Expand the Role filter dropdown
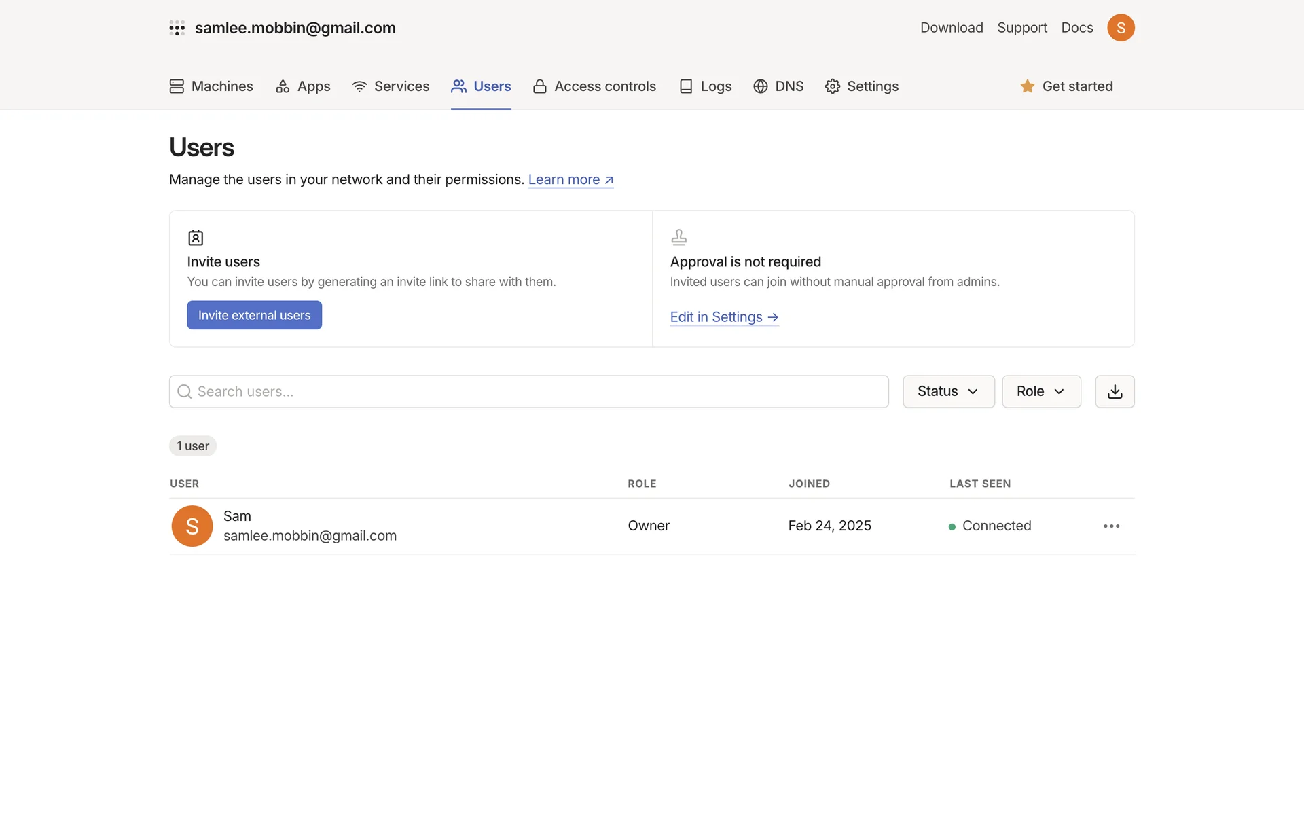Image resolution: width=1304 pixels, height=815 pixels. tap(1040, 392)
